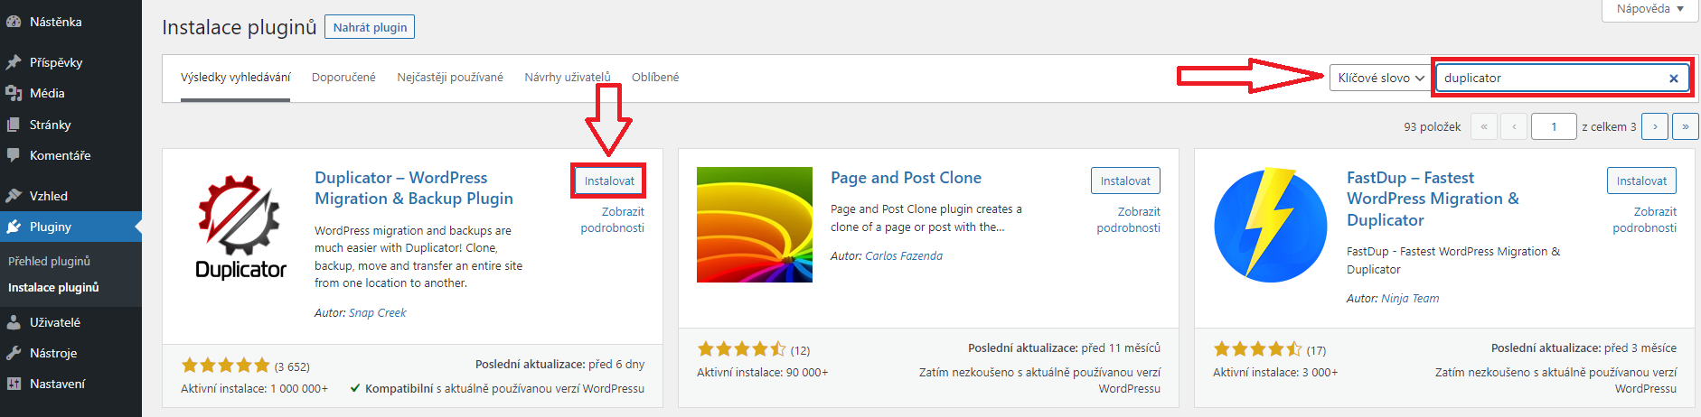Click the Nahrát plugin button
The height and width of the screenshot is (417, 1701).
[370, 28]
